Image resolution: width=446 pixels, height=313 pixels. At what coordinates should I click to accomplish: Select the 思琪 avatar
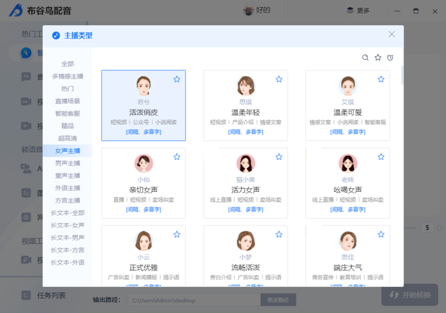pyautogui.click(x=245, y=86)
